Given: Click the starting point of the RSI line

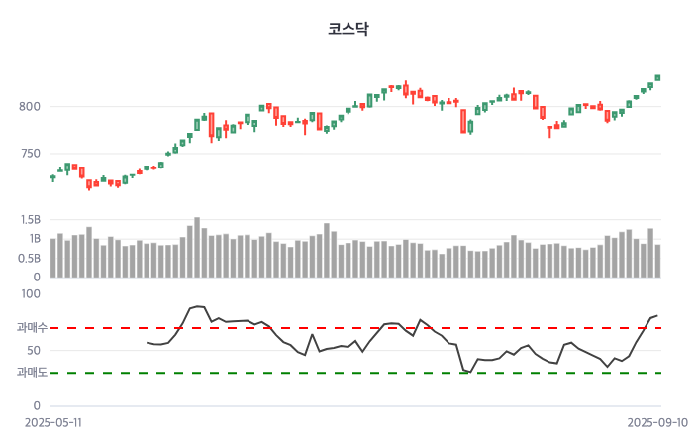Looking at the screenshot, I should pyautogui.click(x=147, y=342).
